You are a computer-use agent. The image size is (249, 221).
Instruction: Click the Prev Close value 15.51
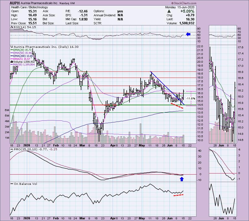[33, 23]
